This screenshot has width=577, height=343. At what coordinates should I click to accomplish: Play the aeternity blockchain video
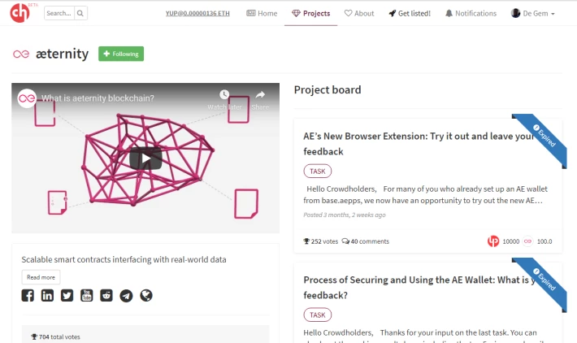pos(145,158)
